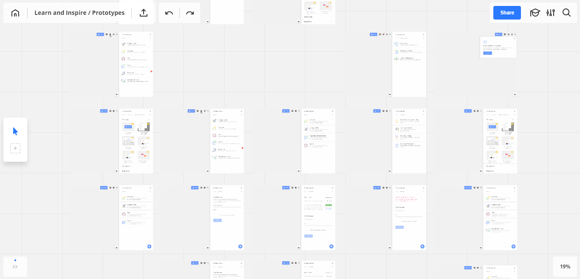Redo the last undone action

pyautogui.click(x=190, y=13)
